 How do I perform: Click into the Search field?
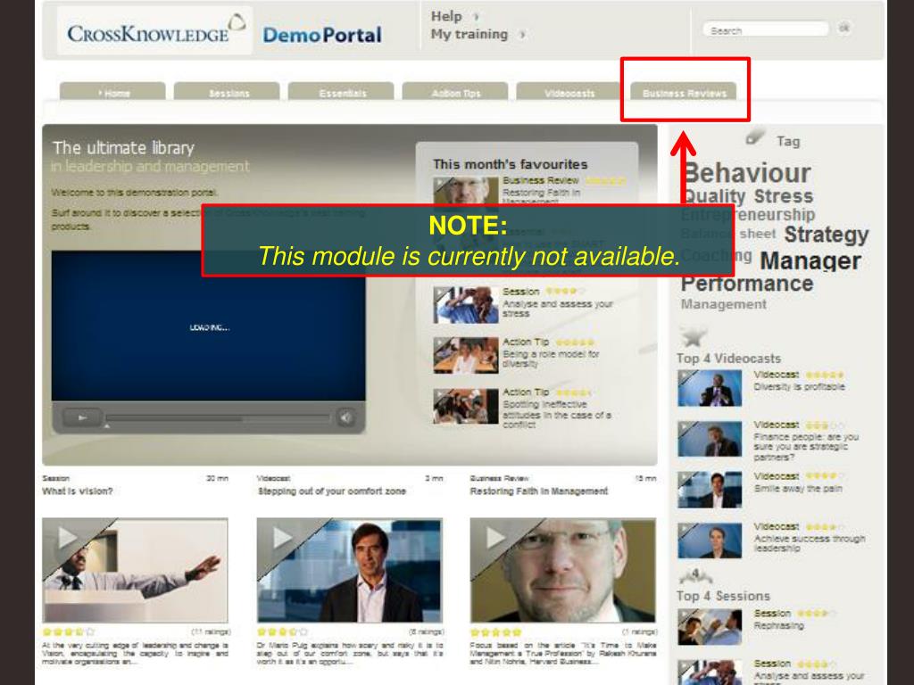[766, 29]
